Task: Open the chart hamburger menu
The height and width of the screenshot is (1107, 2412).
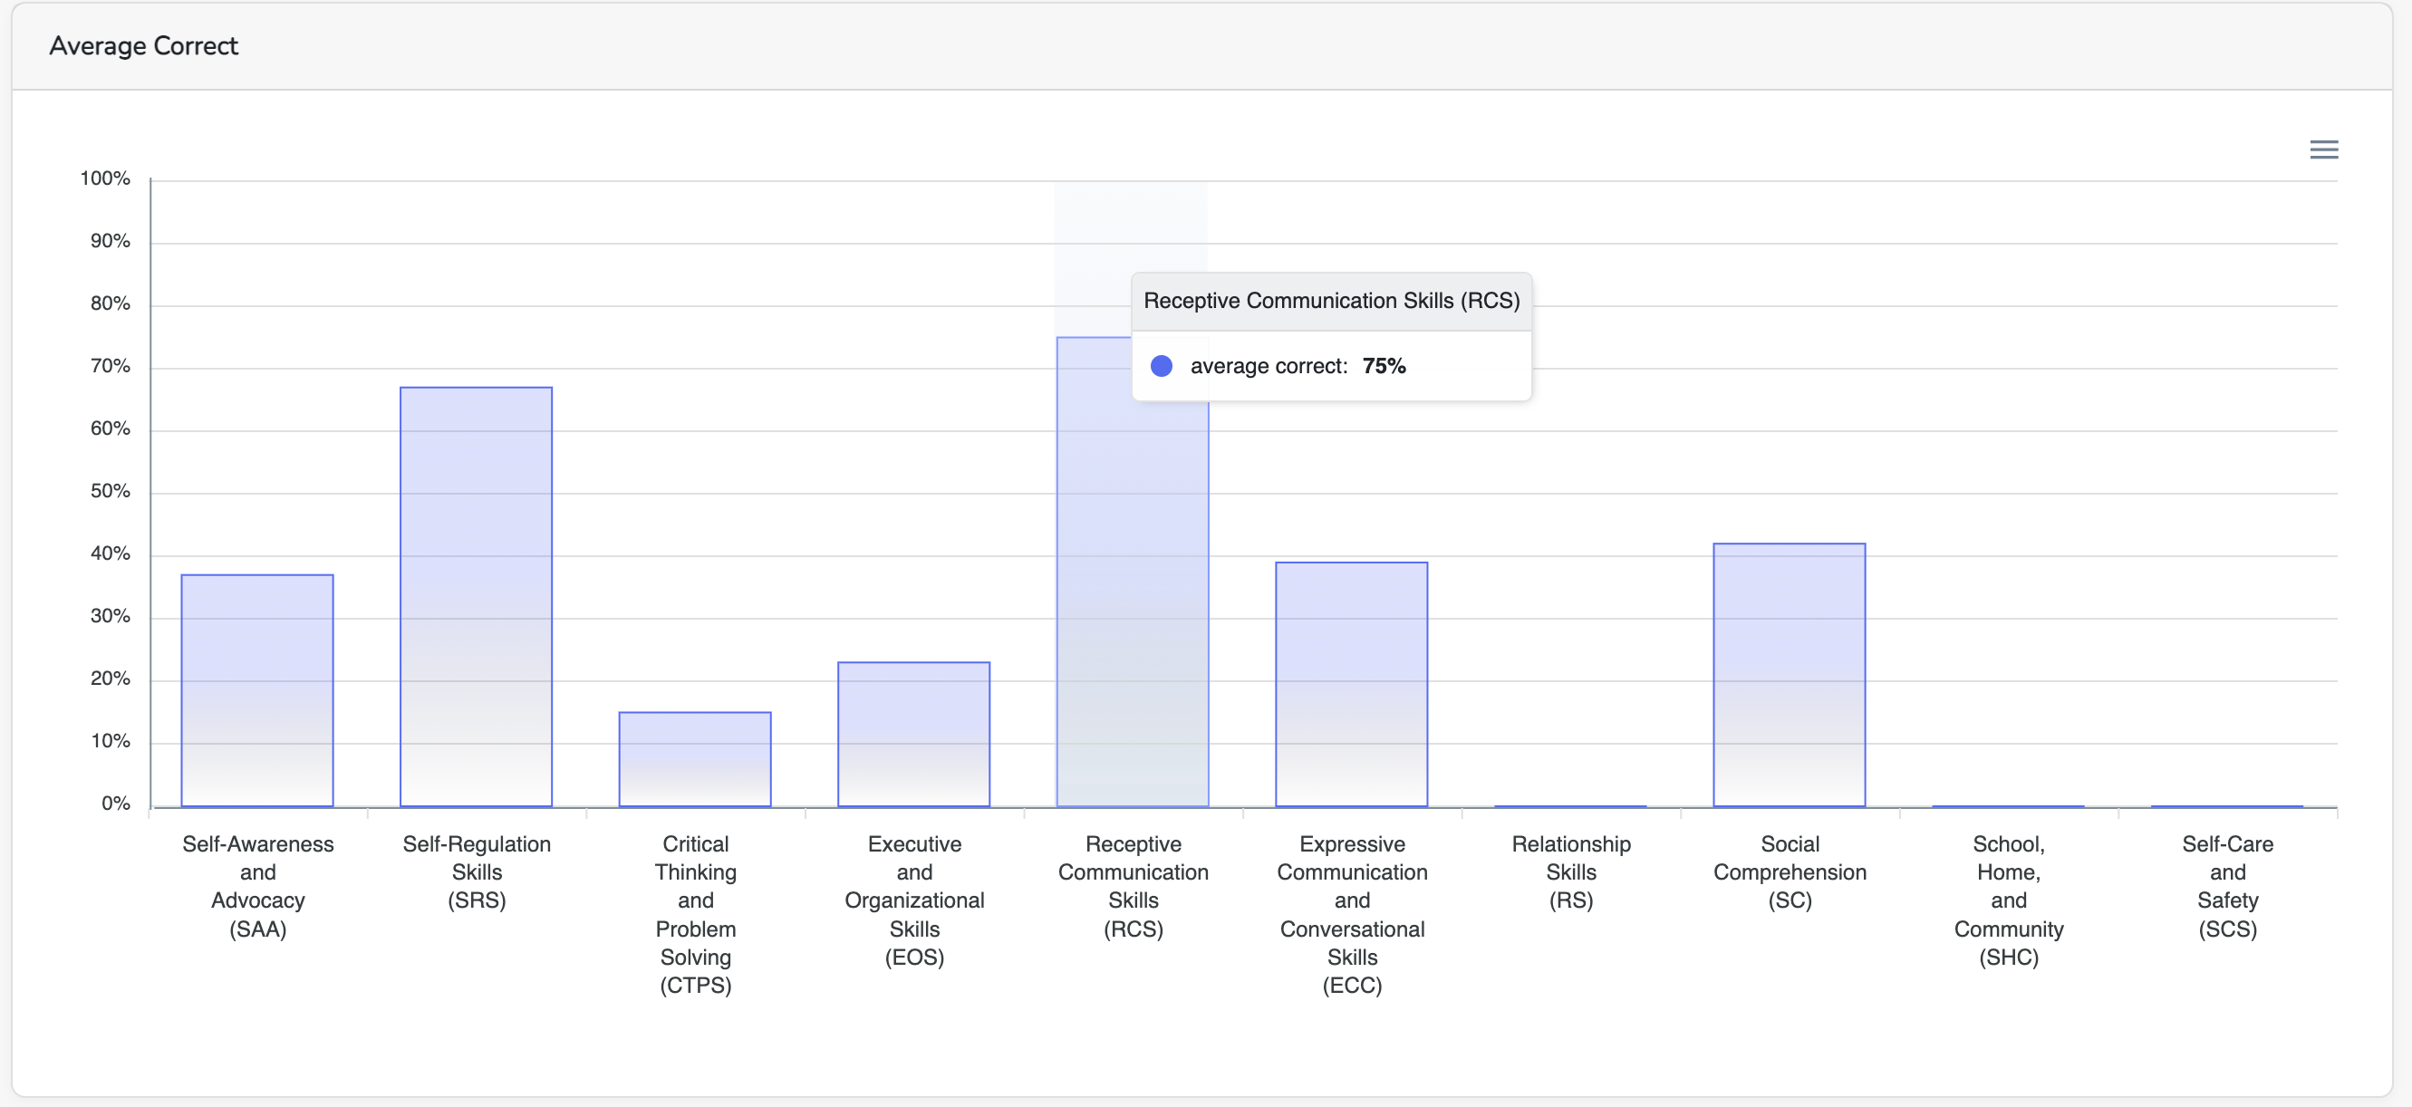Action: coord(2323,149)
